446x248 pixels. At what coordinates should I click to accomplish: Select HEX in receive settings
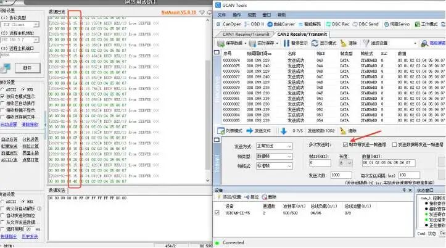click(x=23, y=89)
